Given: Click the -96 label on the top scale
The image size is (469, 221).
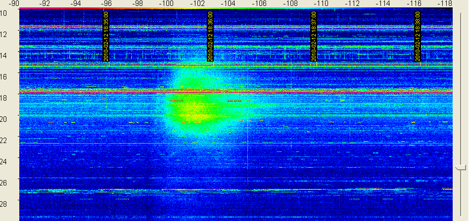Looking at the screenshot, I should [x=106, y=3].
